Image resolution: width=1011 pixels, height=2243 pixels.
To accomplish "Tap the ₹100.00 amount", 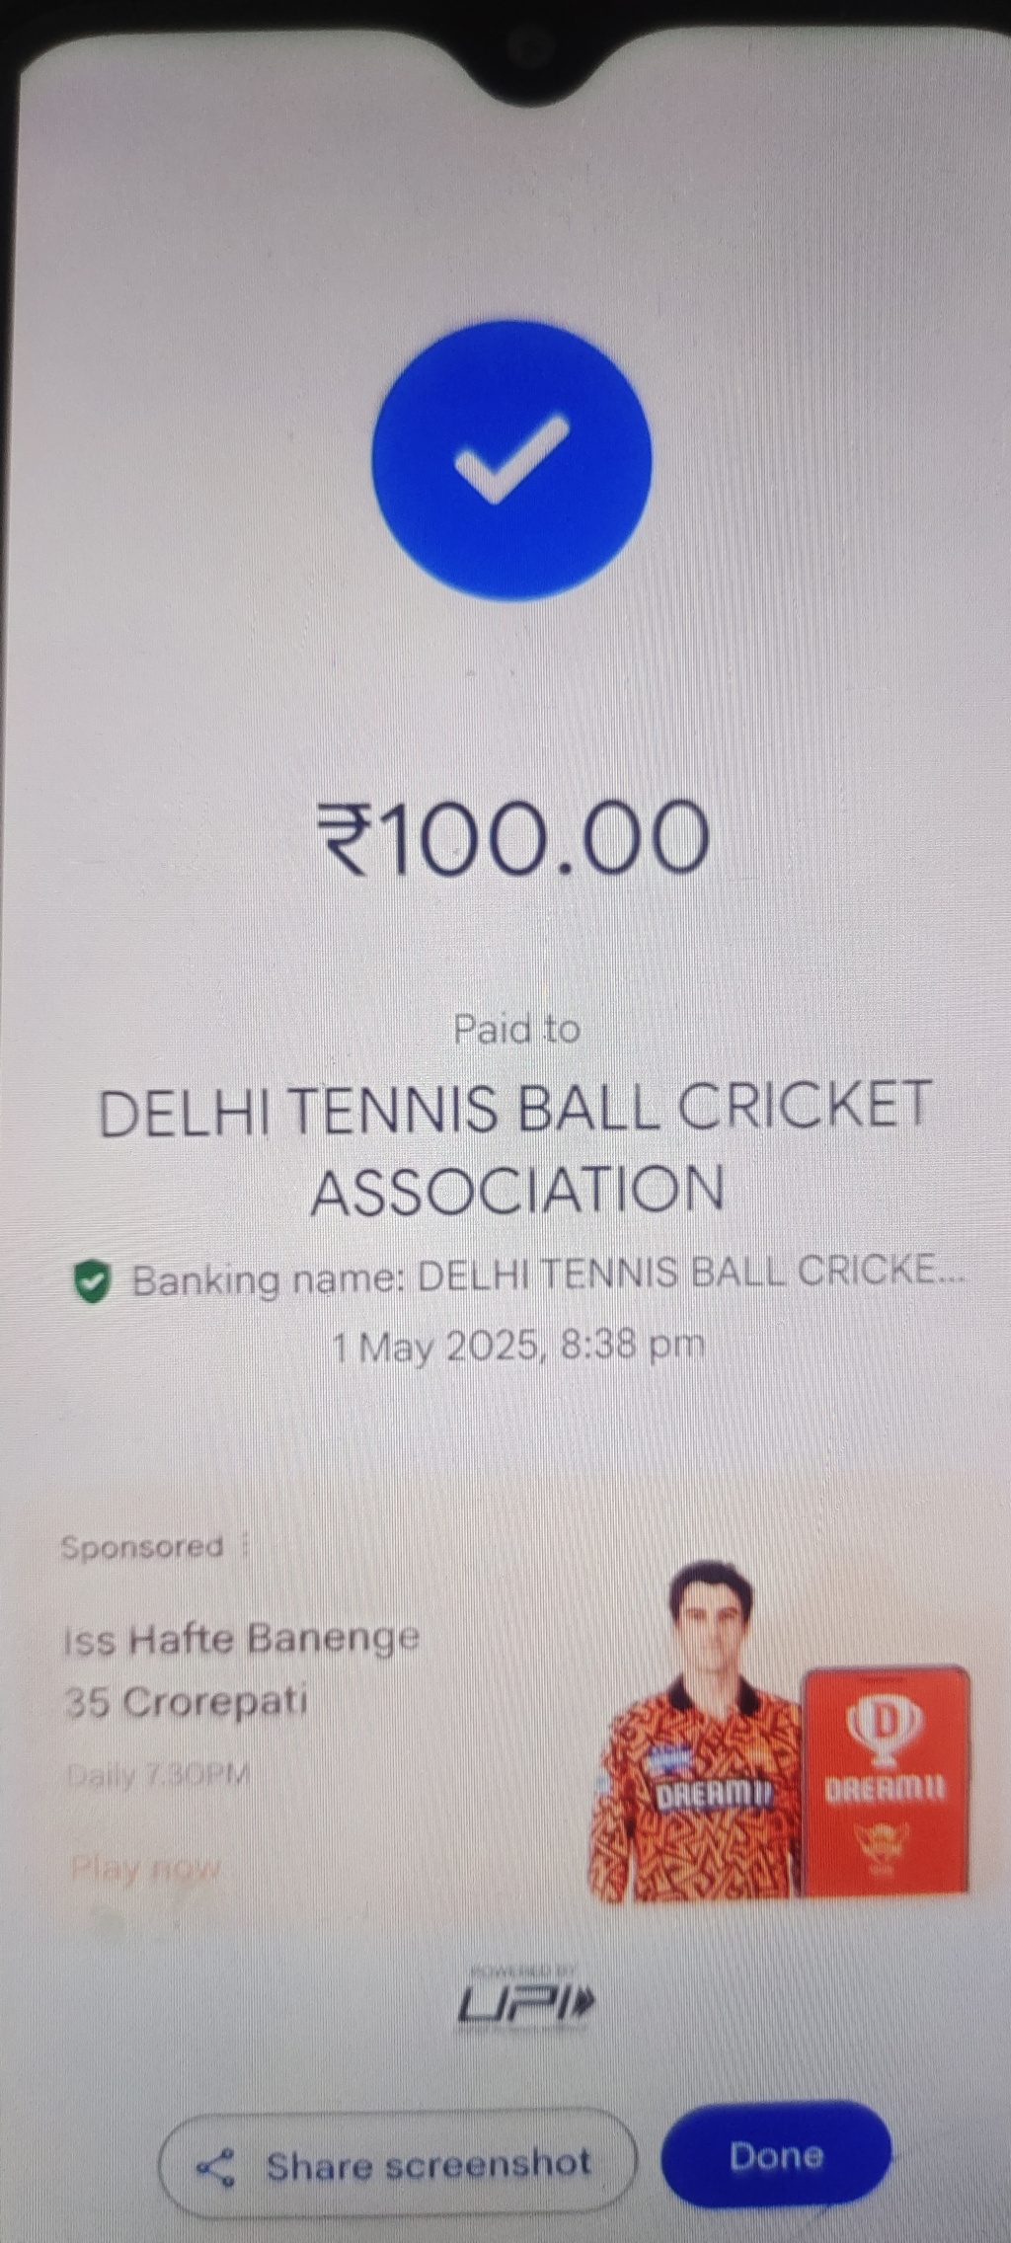I will 513,839.
